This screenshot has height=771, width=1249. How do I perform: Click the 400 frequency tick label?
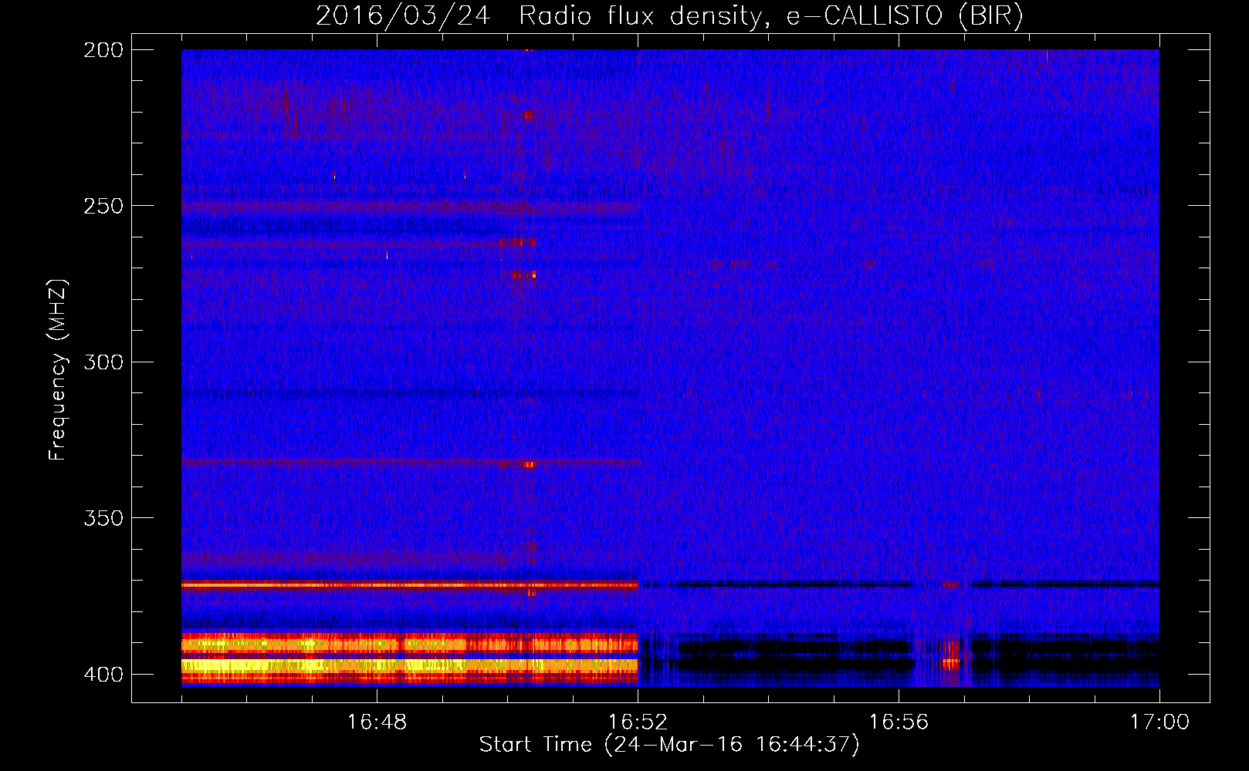coord(103,675)
